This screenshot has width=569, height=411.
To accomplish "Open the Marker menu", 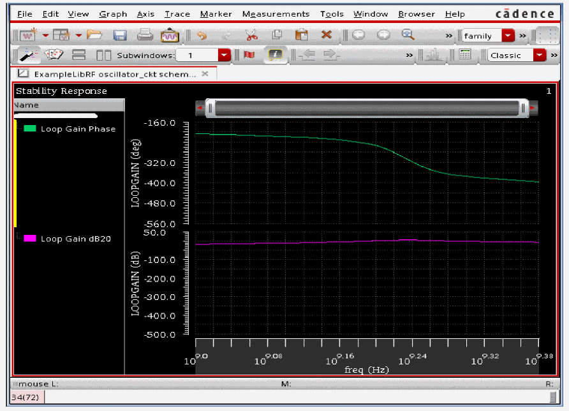I will pyautogui.click(x=216, y=14).
